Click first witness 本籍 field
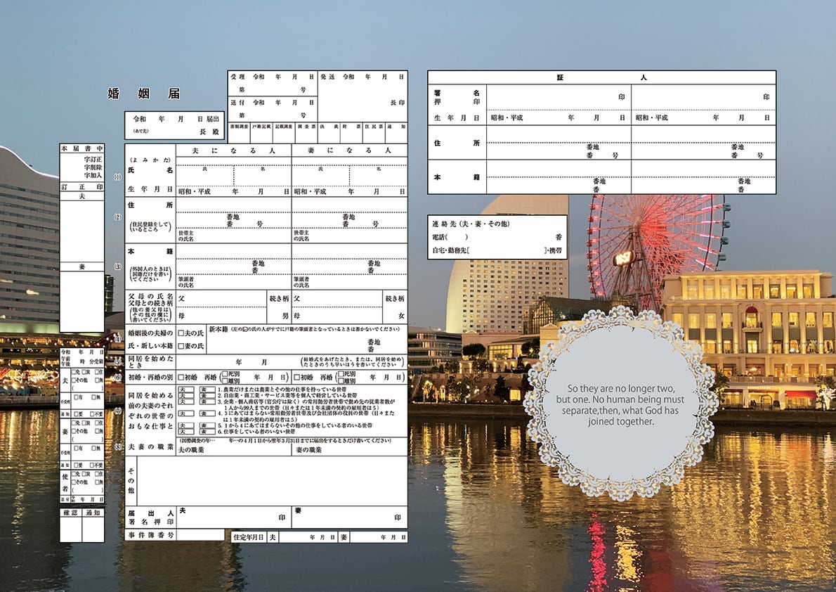 (559, 176)
